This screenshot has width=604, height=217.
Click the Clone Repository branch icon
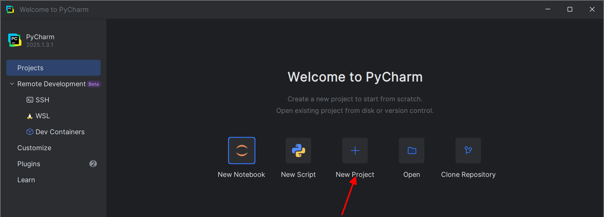(x=468, y=151)
